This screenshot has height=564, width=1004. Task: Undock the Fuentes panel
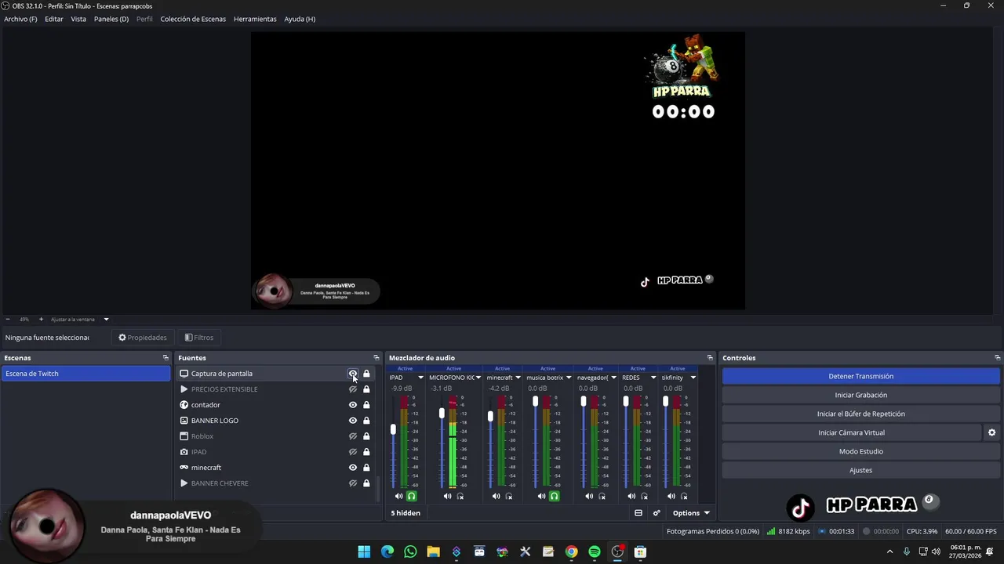pos(376,358)
